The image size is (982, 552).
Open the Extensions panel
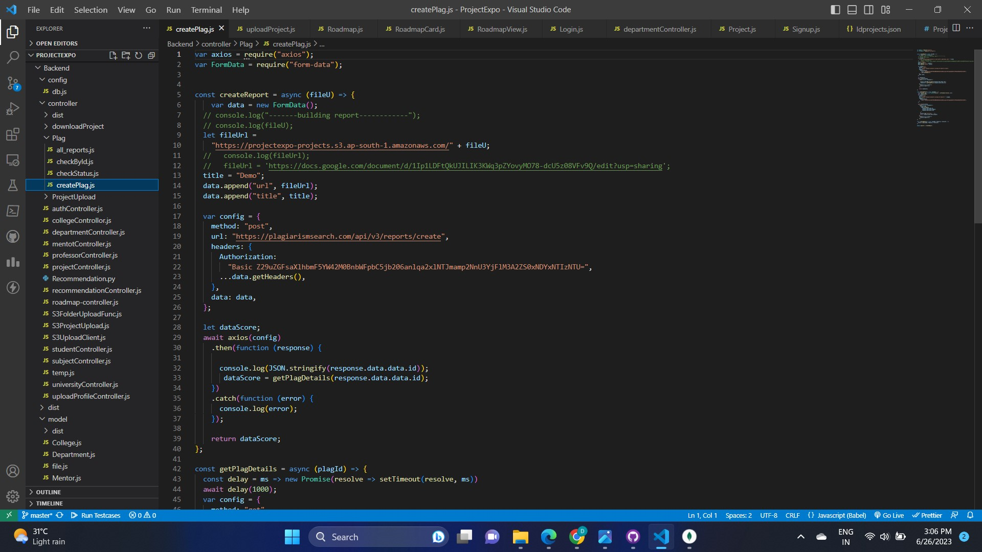[x=13, y=134]
